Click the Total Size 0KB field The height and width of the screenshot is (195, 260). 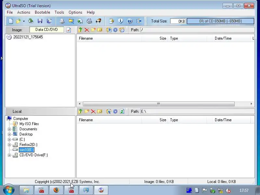coord(178,21)
